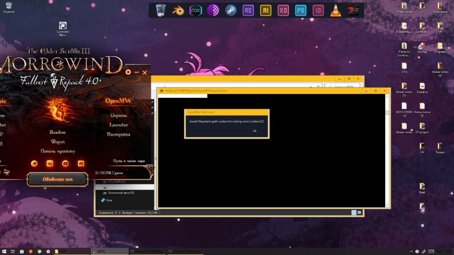The image size is (454, 255).
Task: Open the Windows Start menu
Action: [4, 251]
